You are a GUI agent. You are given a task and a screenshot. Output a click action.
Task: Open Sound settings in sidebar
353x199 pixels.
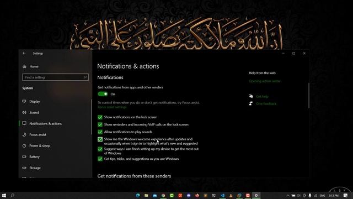coord(34,113)
